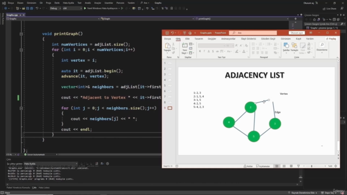Open the Graph class scope dropdown

147,19
